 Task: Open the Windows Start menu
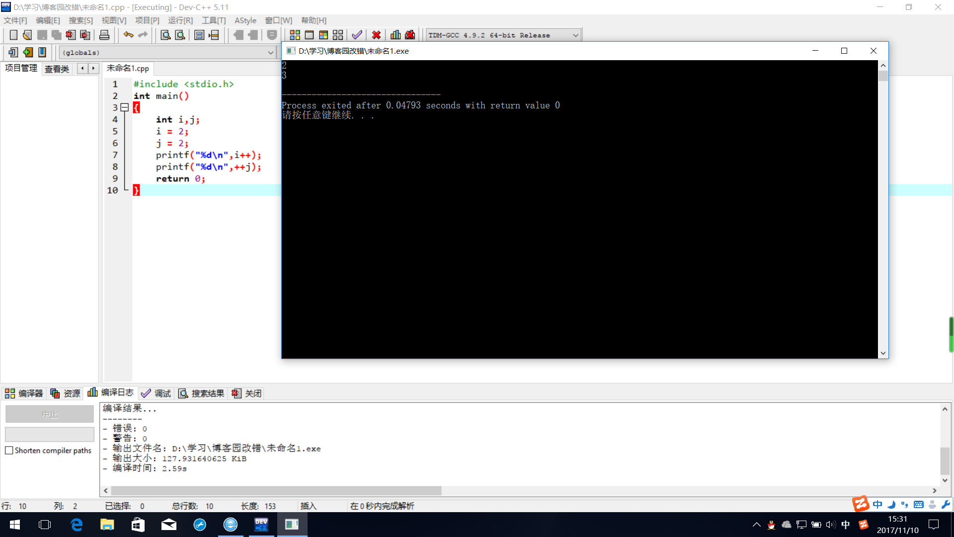click(x=15, y=525)
